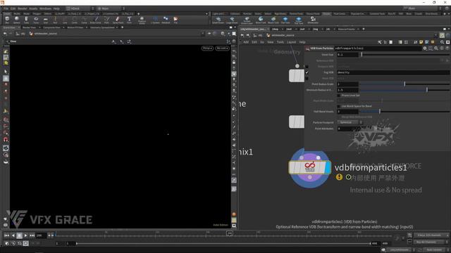The image size is (451, 253).
Task: Open shelf set dropdown arrow on left shelf
Action: click(x=206, y=14)
